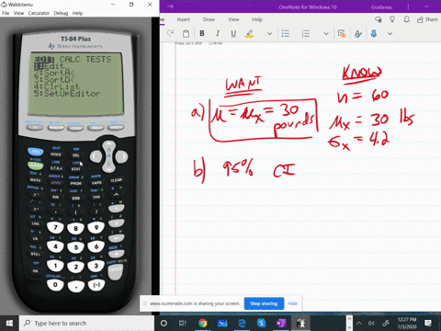The image size is (441, 331).
Task: Click the redo arrow icon
Action: 170,33
